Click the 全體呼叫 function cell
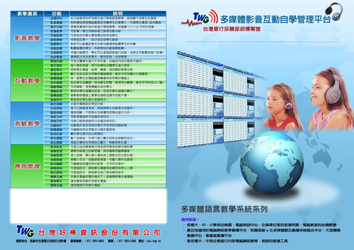 [56, 18]
